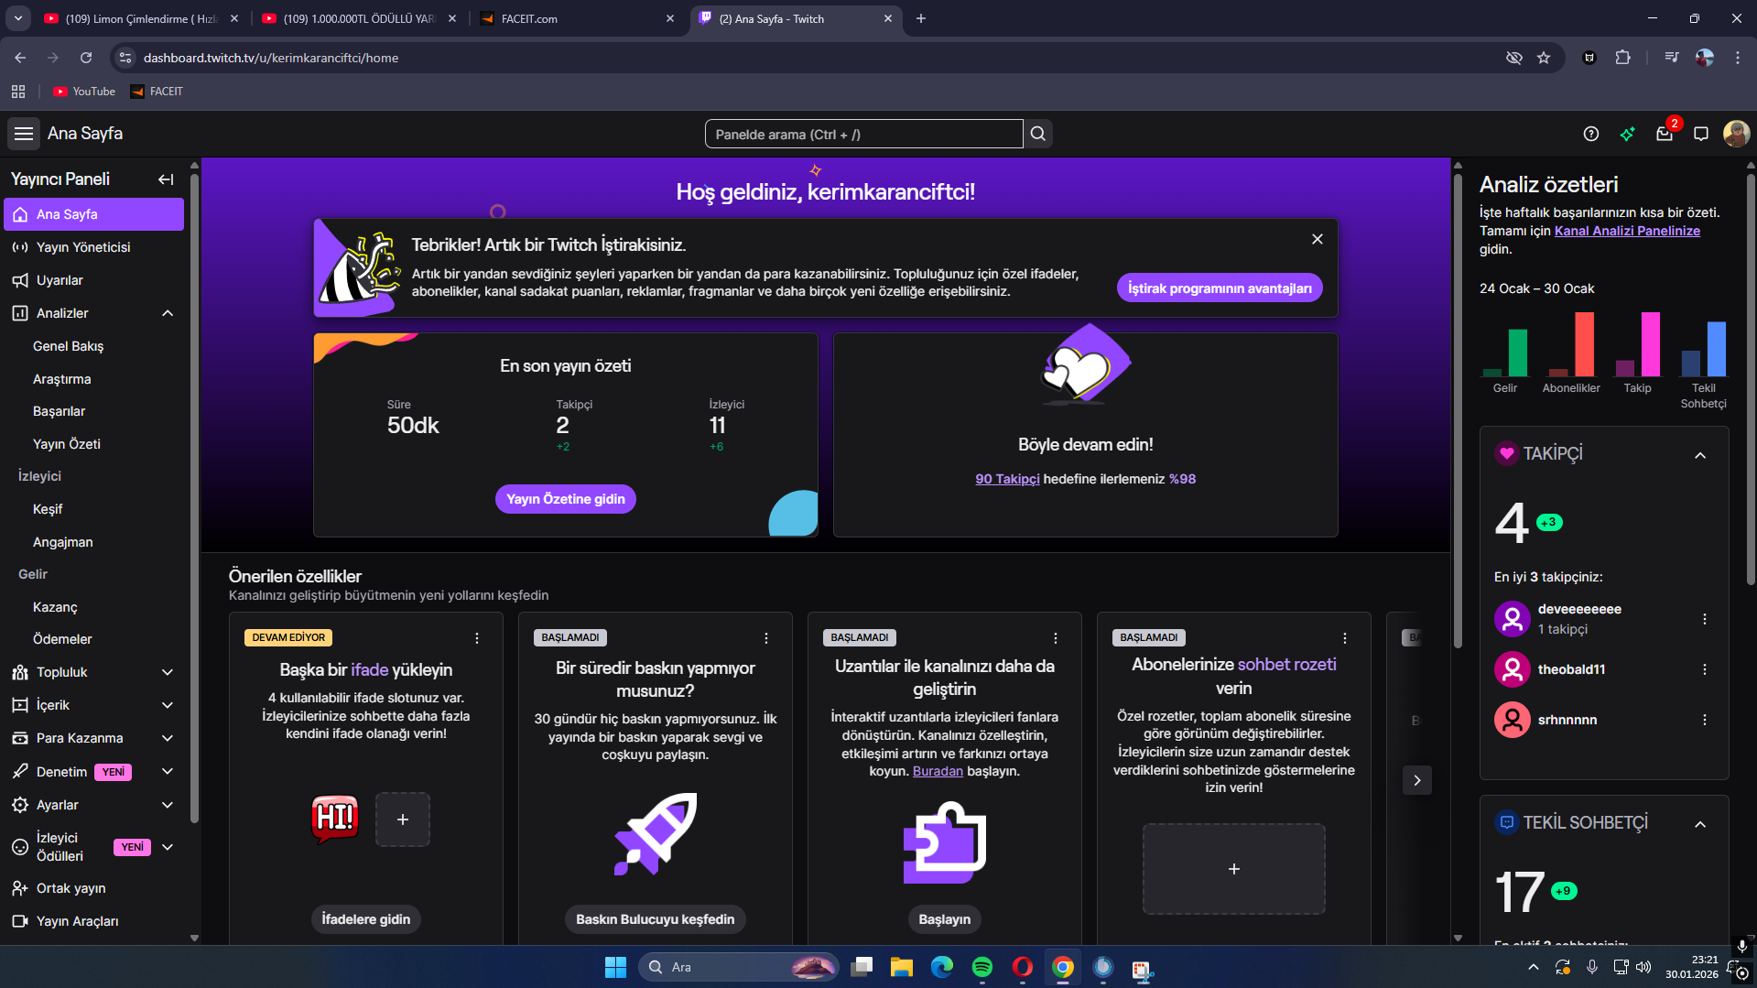Viewport: 1757px width, 988px height.
Task: Open the Windows Start menu
Action: pos(615,967)
